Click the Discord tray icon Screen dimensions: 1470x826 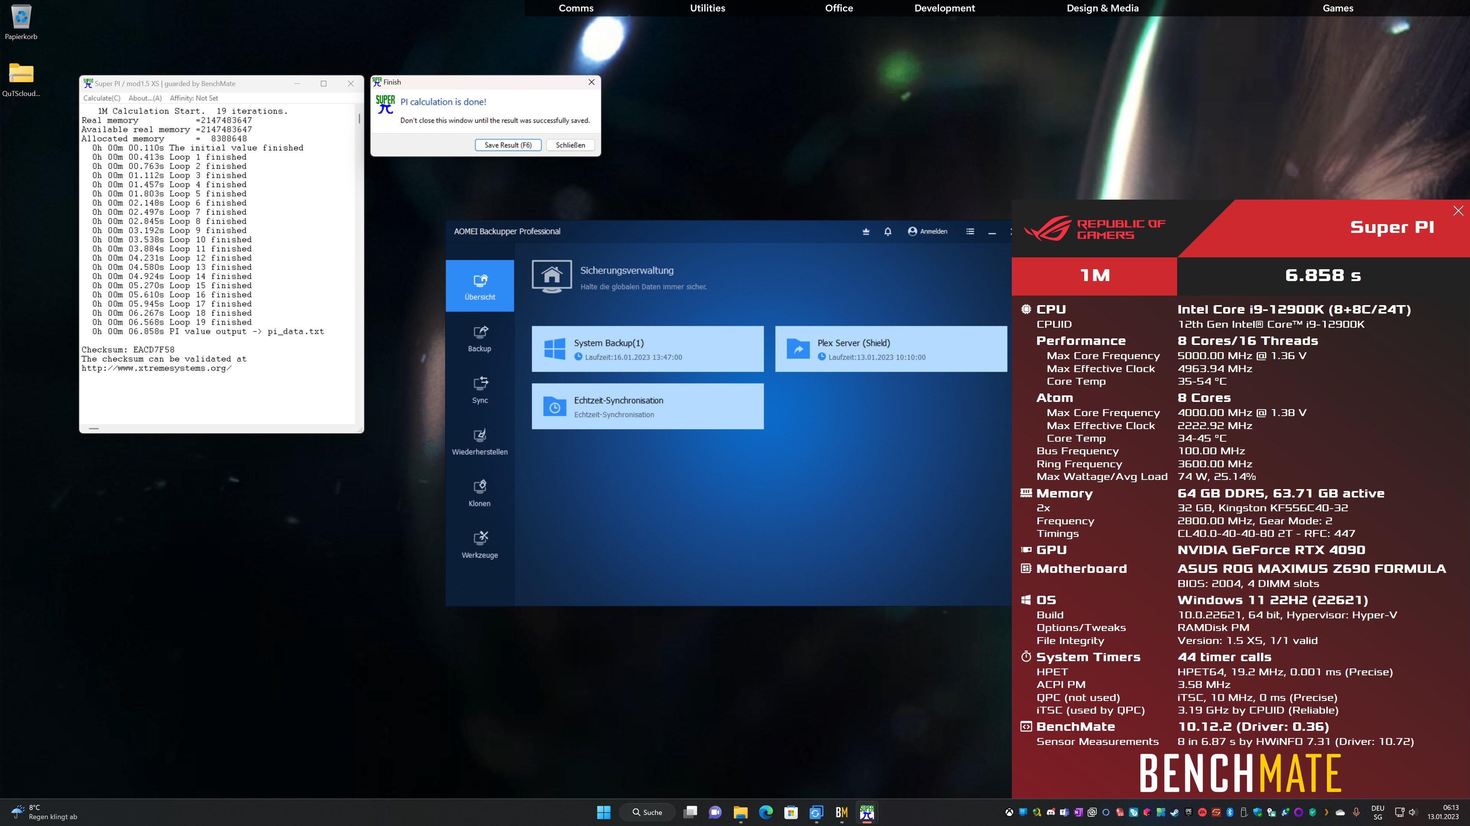1050,812
